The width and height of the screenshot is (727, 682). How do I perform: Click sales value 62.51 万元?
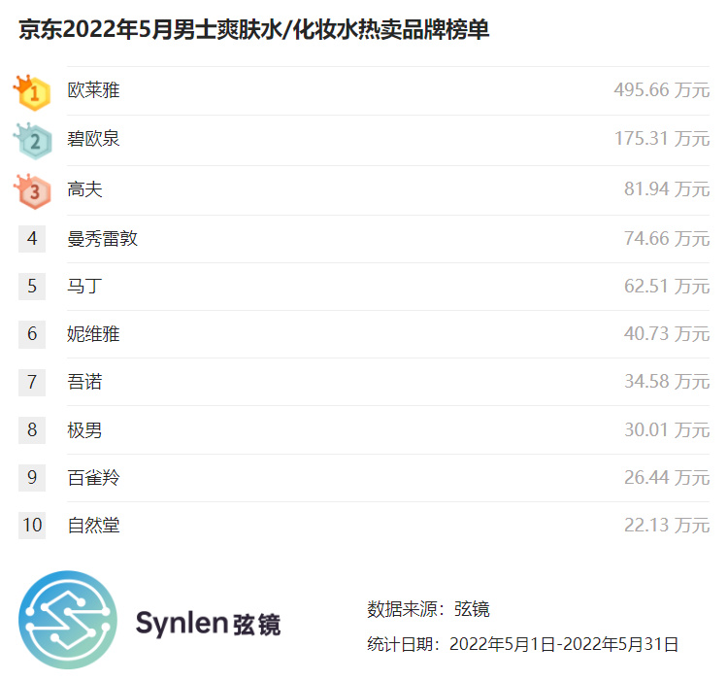click(667, 287)
